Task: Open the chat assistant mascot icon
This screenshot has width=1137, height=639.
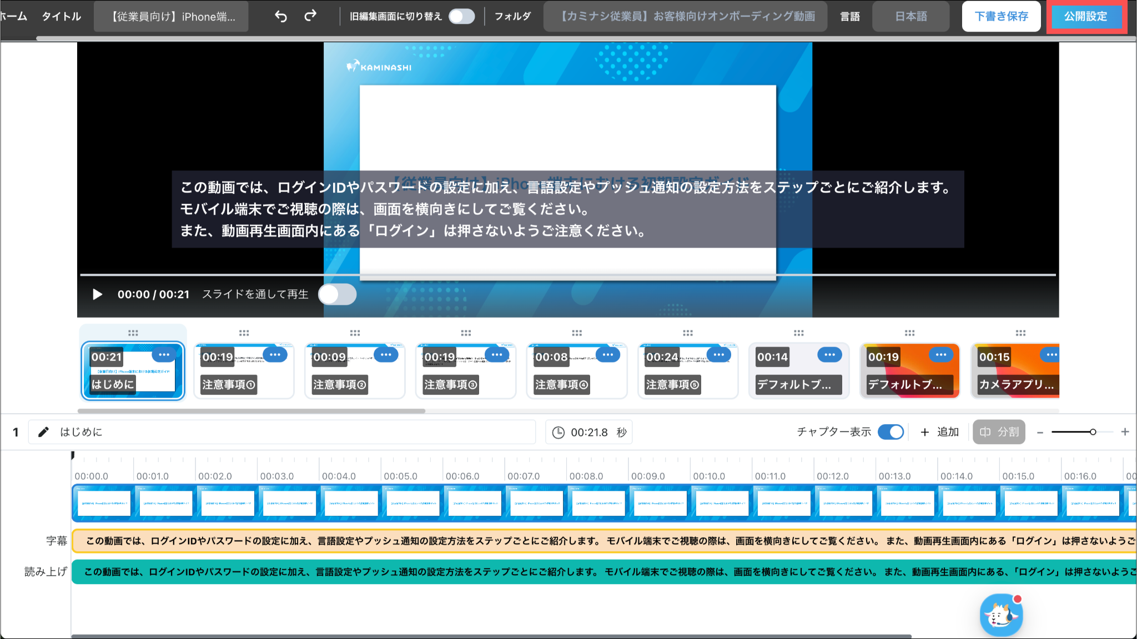Action: (x=1000, y=615)
